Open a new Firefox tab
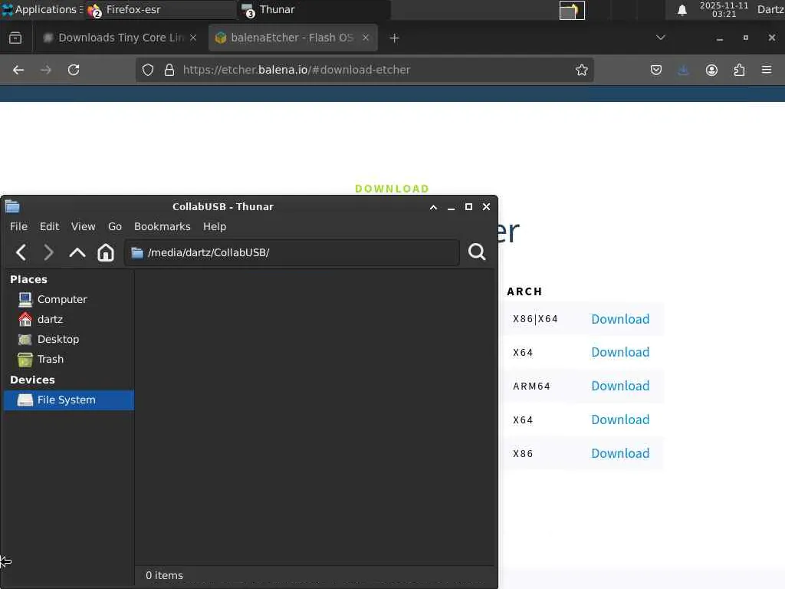 [394, 38]
